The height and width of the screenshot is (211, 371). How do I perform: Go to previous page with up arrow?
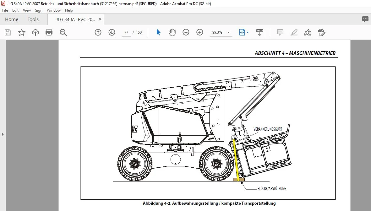click(98, 32)
